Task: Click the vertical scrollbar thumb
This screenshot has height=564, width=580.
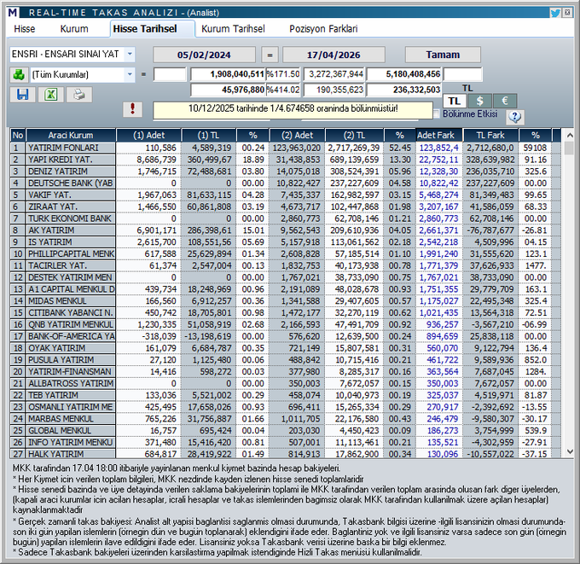Action: [x=570, y=148]
